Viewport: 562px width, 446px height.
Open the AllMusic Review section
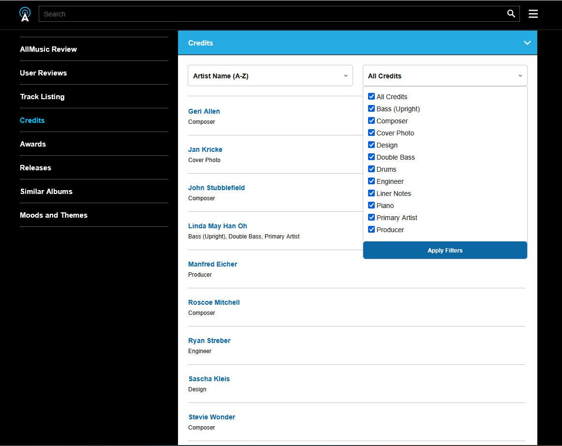pos(48,49)
